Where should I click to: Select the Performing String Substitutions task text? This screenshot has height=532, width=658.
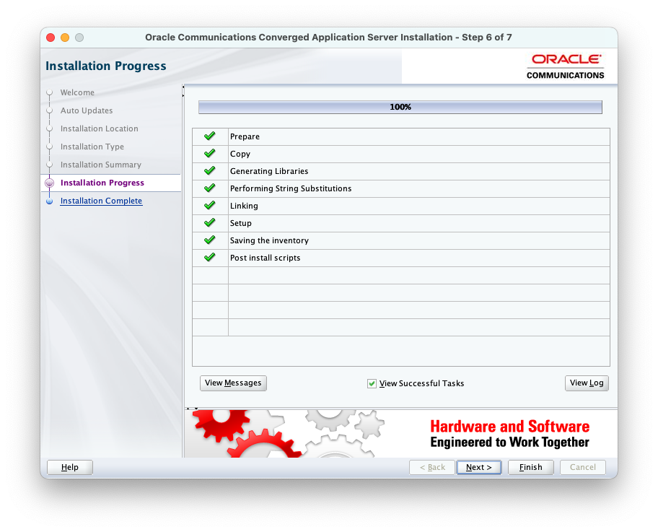pyautogui.click(x=291, y=188)
